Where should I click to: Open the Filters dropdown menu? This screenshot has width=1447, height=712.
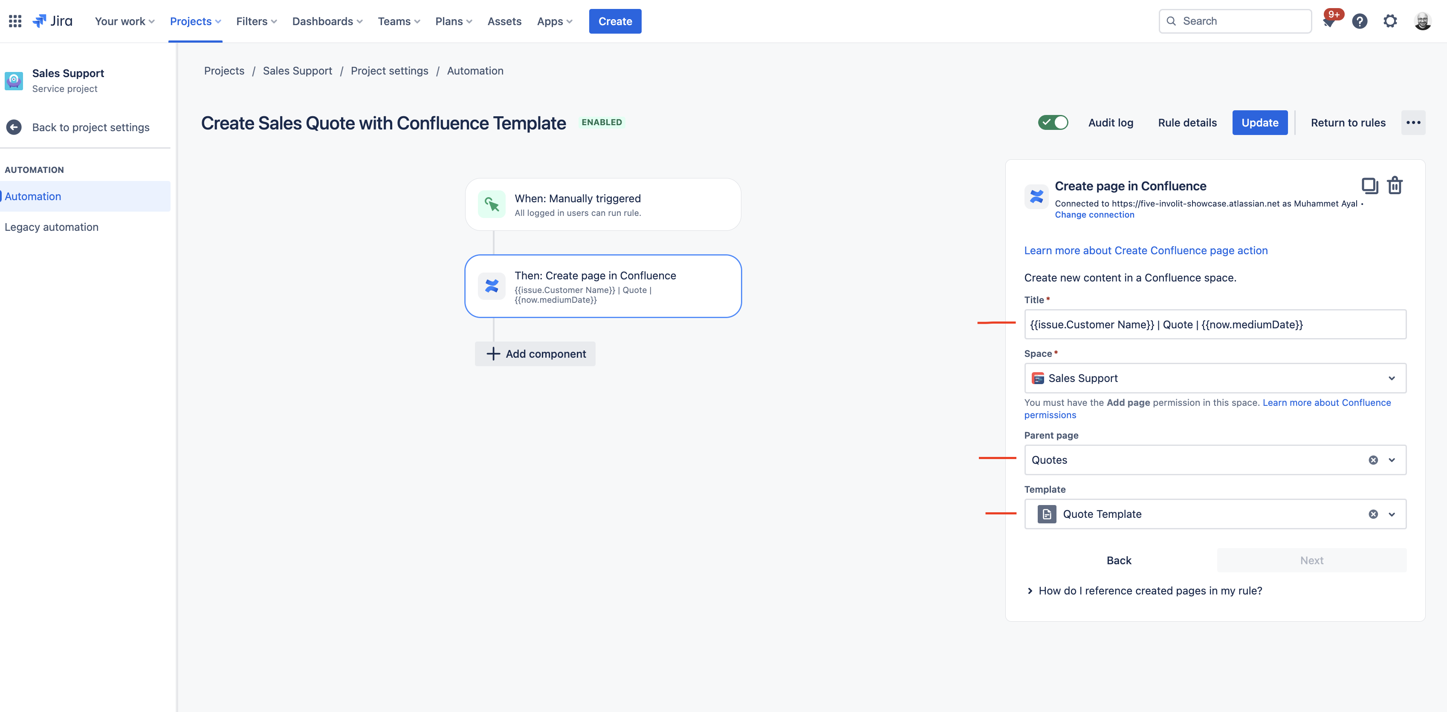[x=257, y=21]
